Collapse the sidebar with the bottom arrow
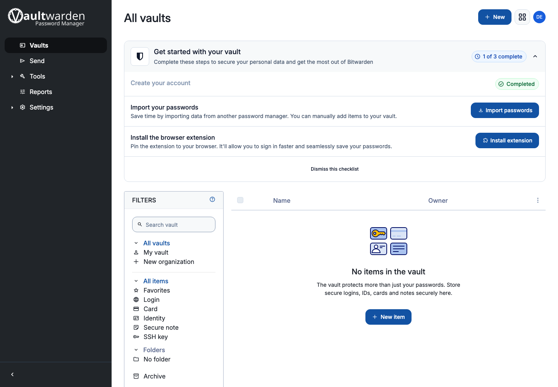This screenshot has height=387, width=558. [x=12, y=374]
